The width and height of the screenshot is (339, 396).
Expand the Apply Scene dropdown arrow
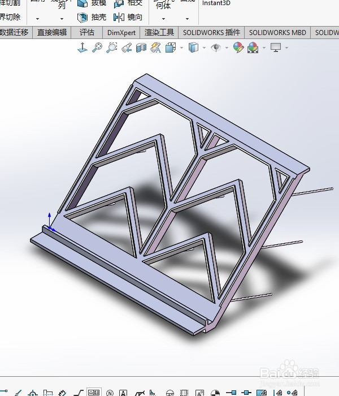[264, 48]
